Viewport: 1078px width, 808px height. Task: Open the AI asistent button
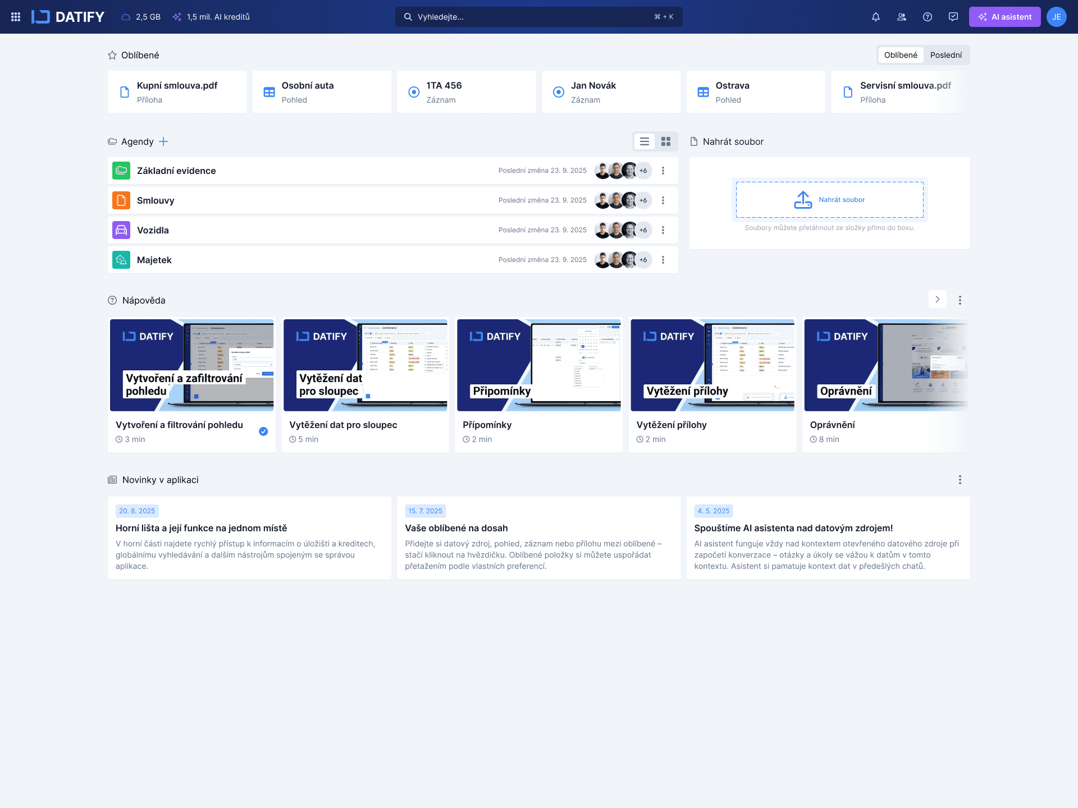tap(1004, 17)
